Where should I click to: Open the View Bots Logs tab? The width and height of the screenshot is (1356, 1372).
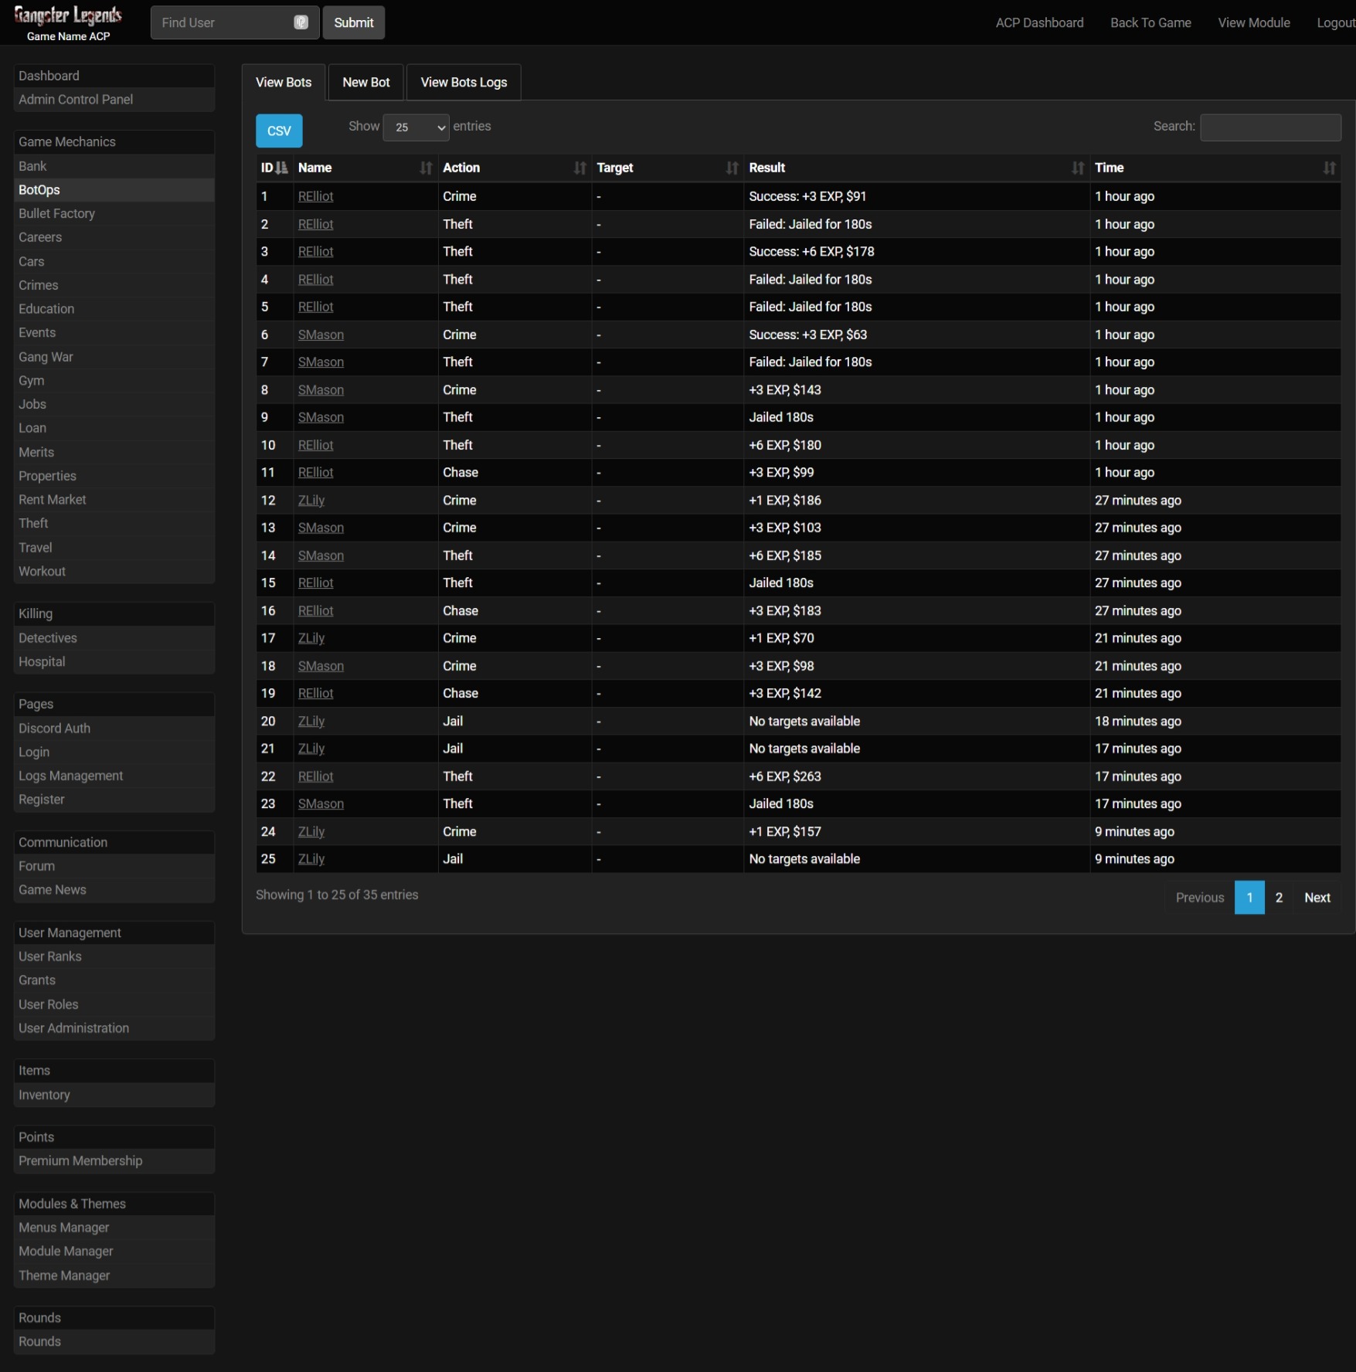coord(464,83)
